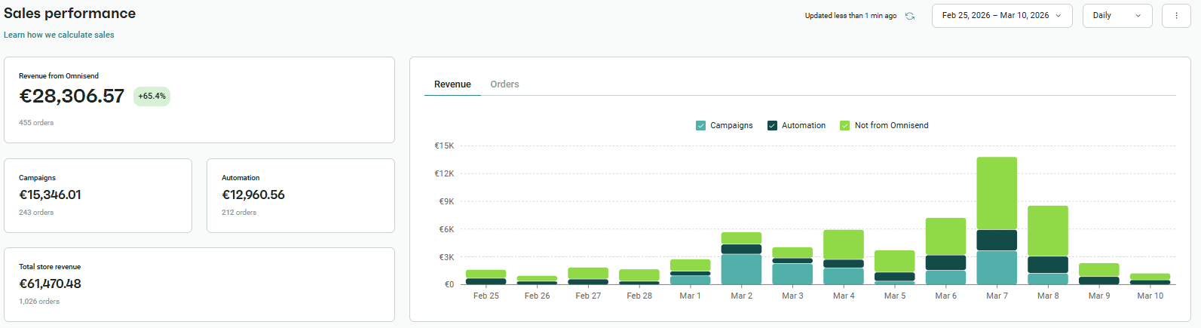Click the Feb 27 chart bar
Viewport: 1201px width, 328px height.
588,276
